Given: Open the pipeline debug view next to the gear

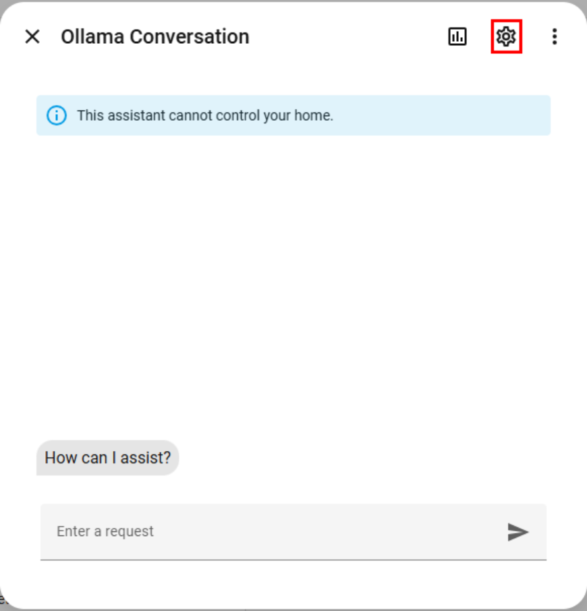Looking at the screenshot, I should [x=457, y=36].
